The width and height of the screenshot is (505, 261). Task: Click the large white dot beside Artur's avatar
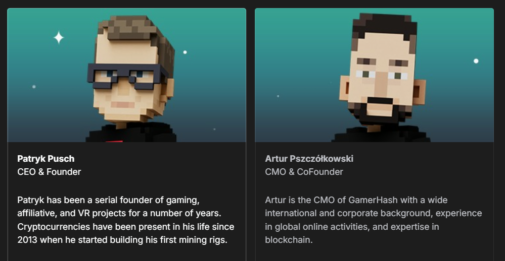tap(476, 61)
